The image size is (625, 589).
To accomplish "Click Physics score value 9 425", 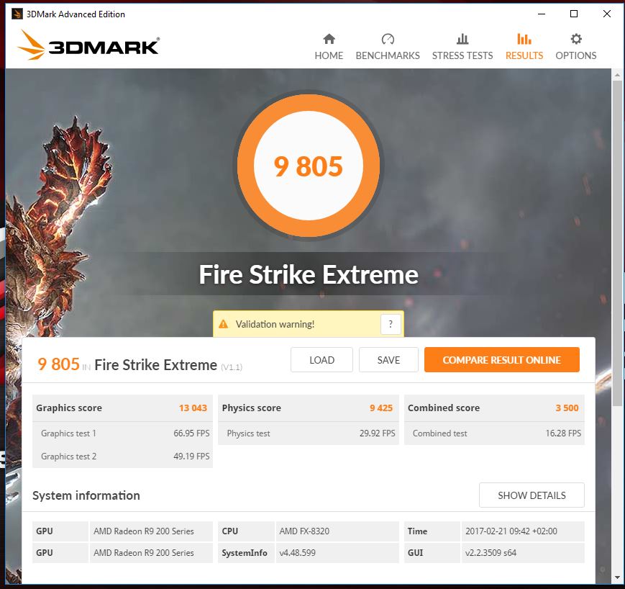I will click(381, 408).
